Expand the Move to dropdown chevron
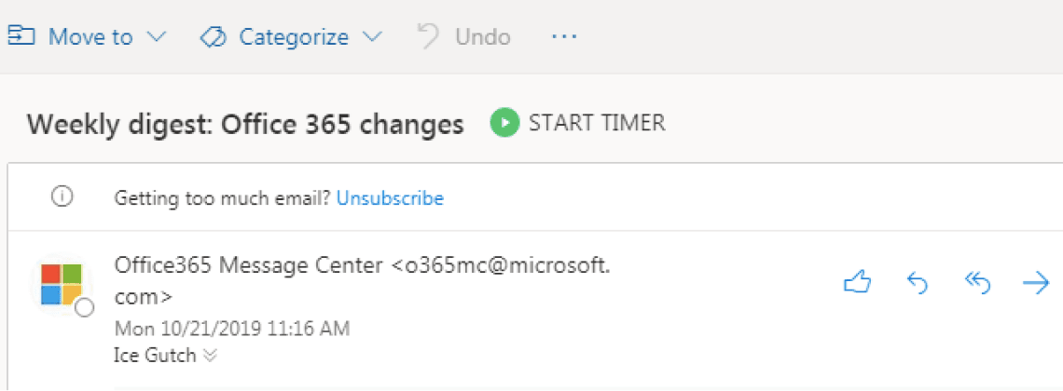This screenshot has width=1063, height=391. 157,37
